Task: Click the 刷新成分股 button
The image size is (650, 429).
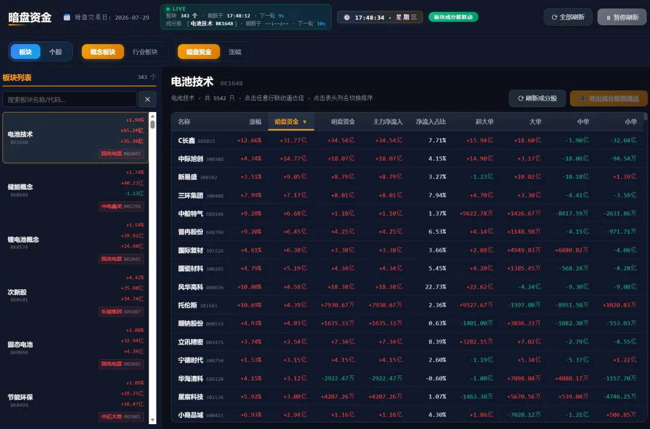Action: click(x=537, y=98)
